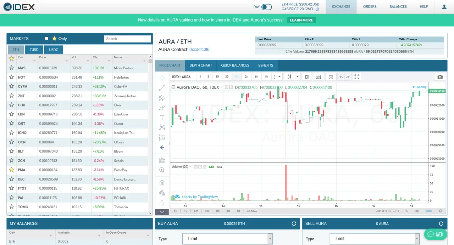
Task: Favorite the MAS coin star
Action: (x=11, y=68)
